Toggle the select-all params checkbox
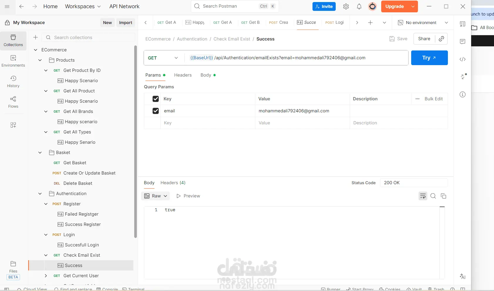 pos(156,99)
